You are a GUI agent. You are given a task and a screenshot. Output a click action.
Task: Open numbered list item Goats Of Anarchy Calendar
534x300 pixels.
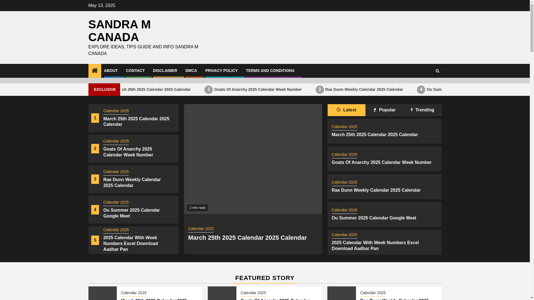click(128, 152)
